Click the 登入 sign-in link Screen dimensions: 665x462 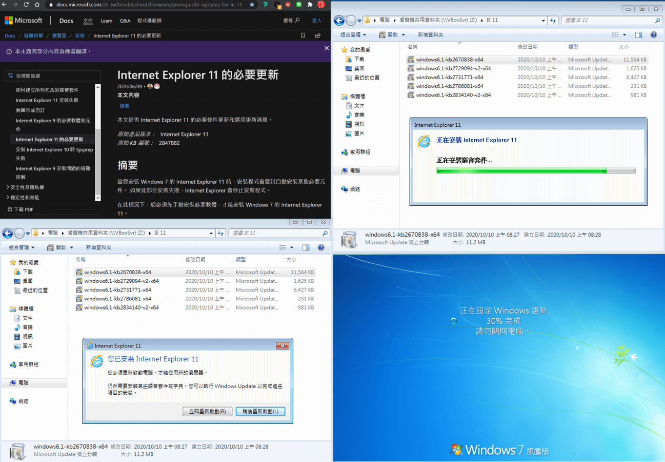(x=317, y=21)
